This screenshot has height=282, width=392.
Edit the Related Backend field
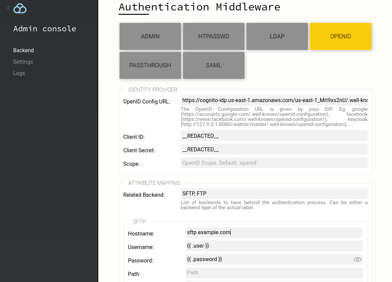tap(274, 194)
